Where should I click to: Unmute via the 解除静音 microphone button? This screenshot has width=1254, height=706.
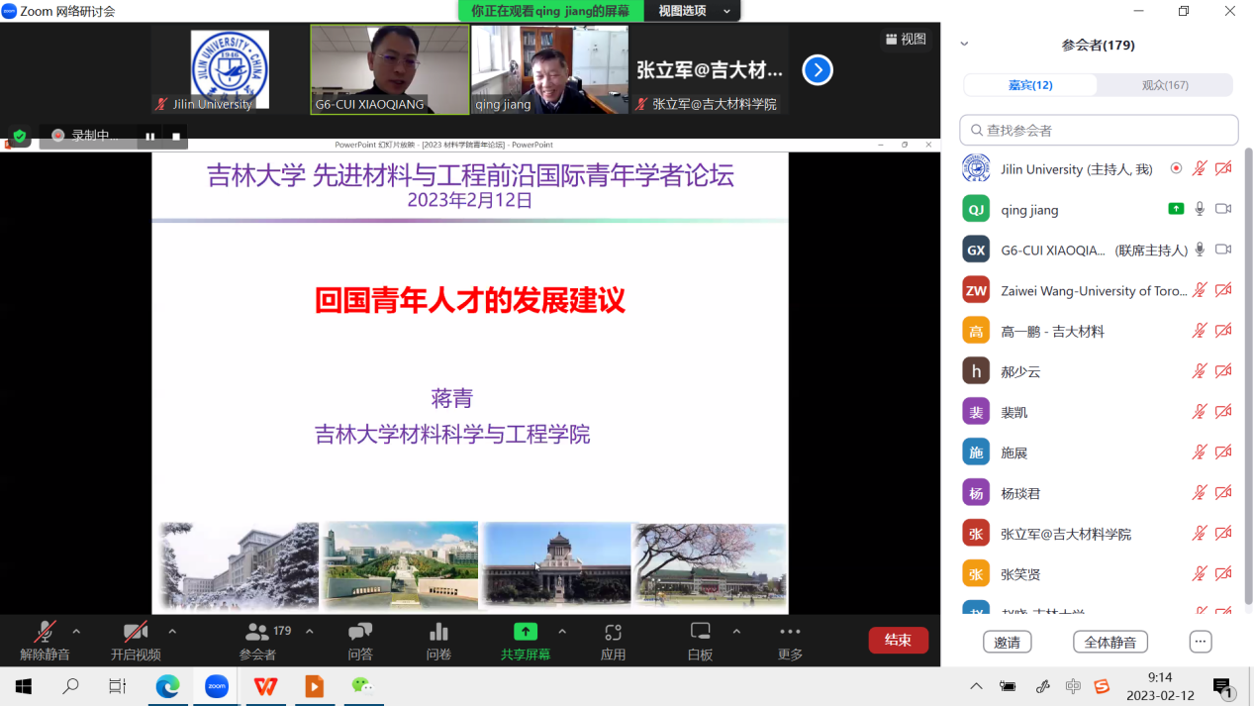coord(44,639)
